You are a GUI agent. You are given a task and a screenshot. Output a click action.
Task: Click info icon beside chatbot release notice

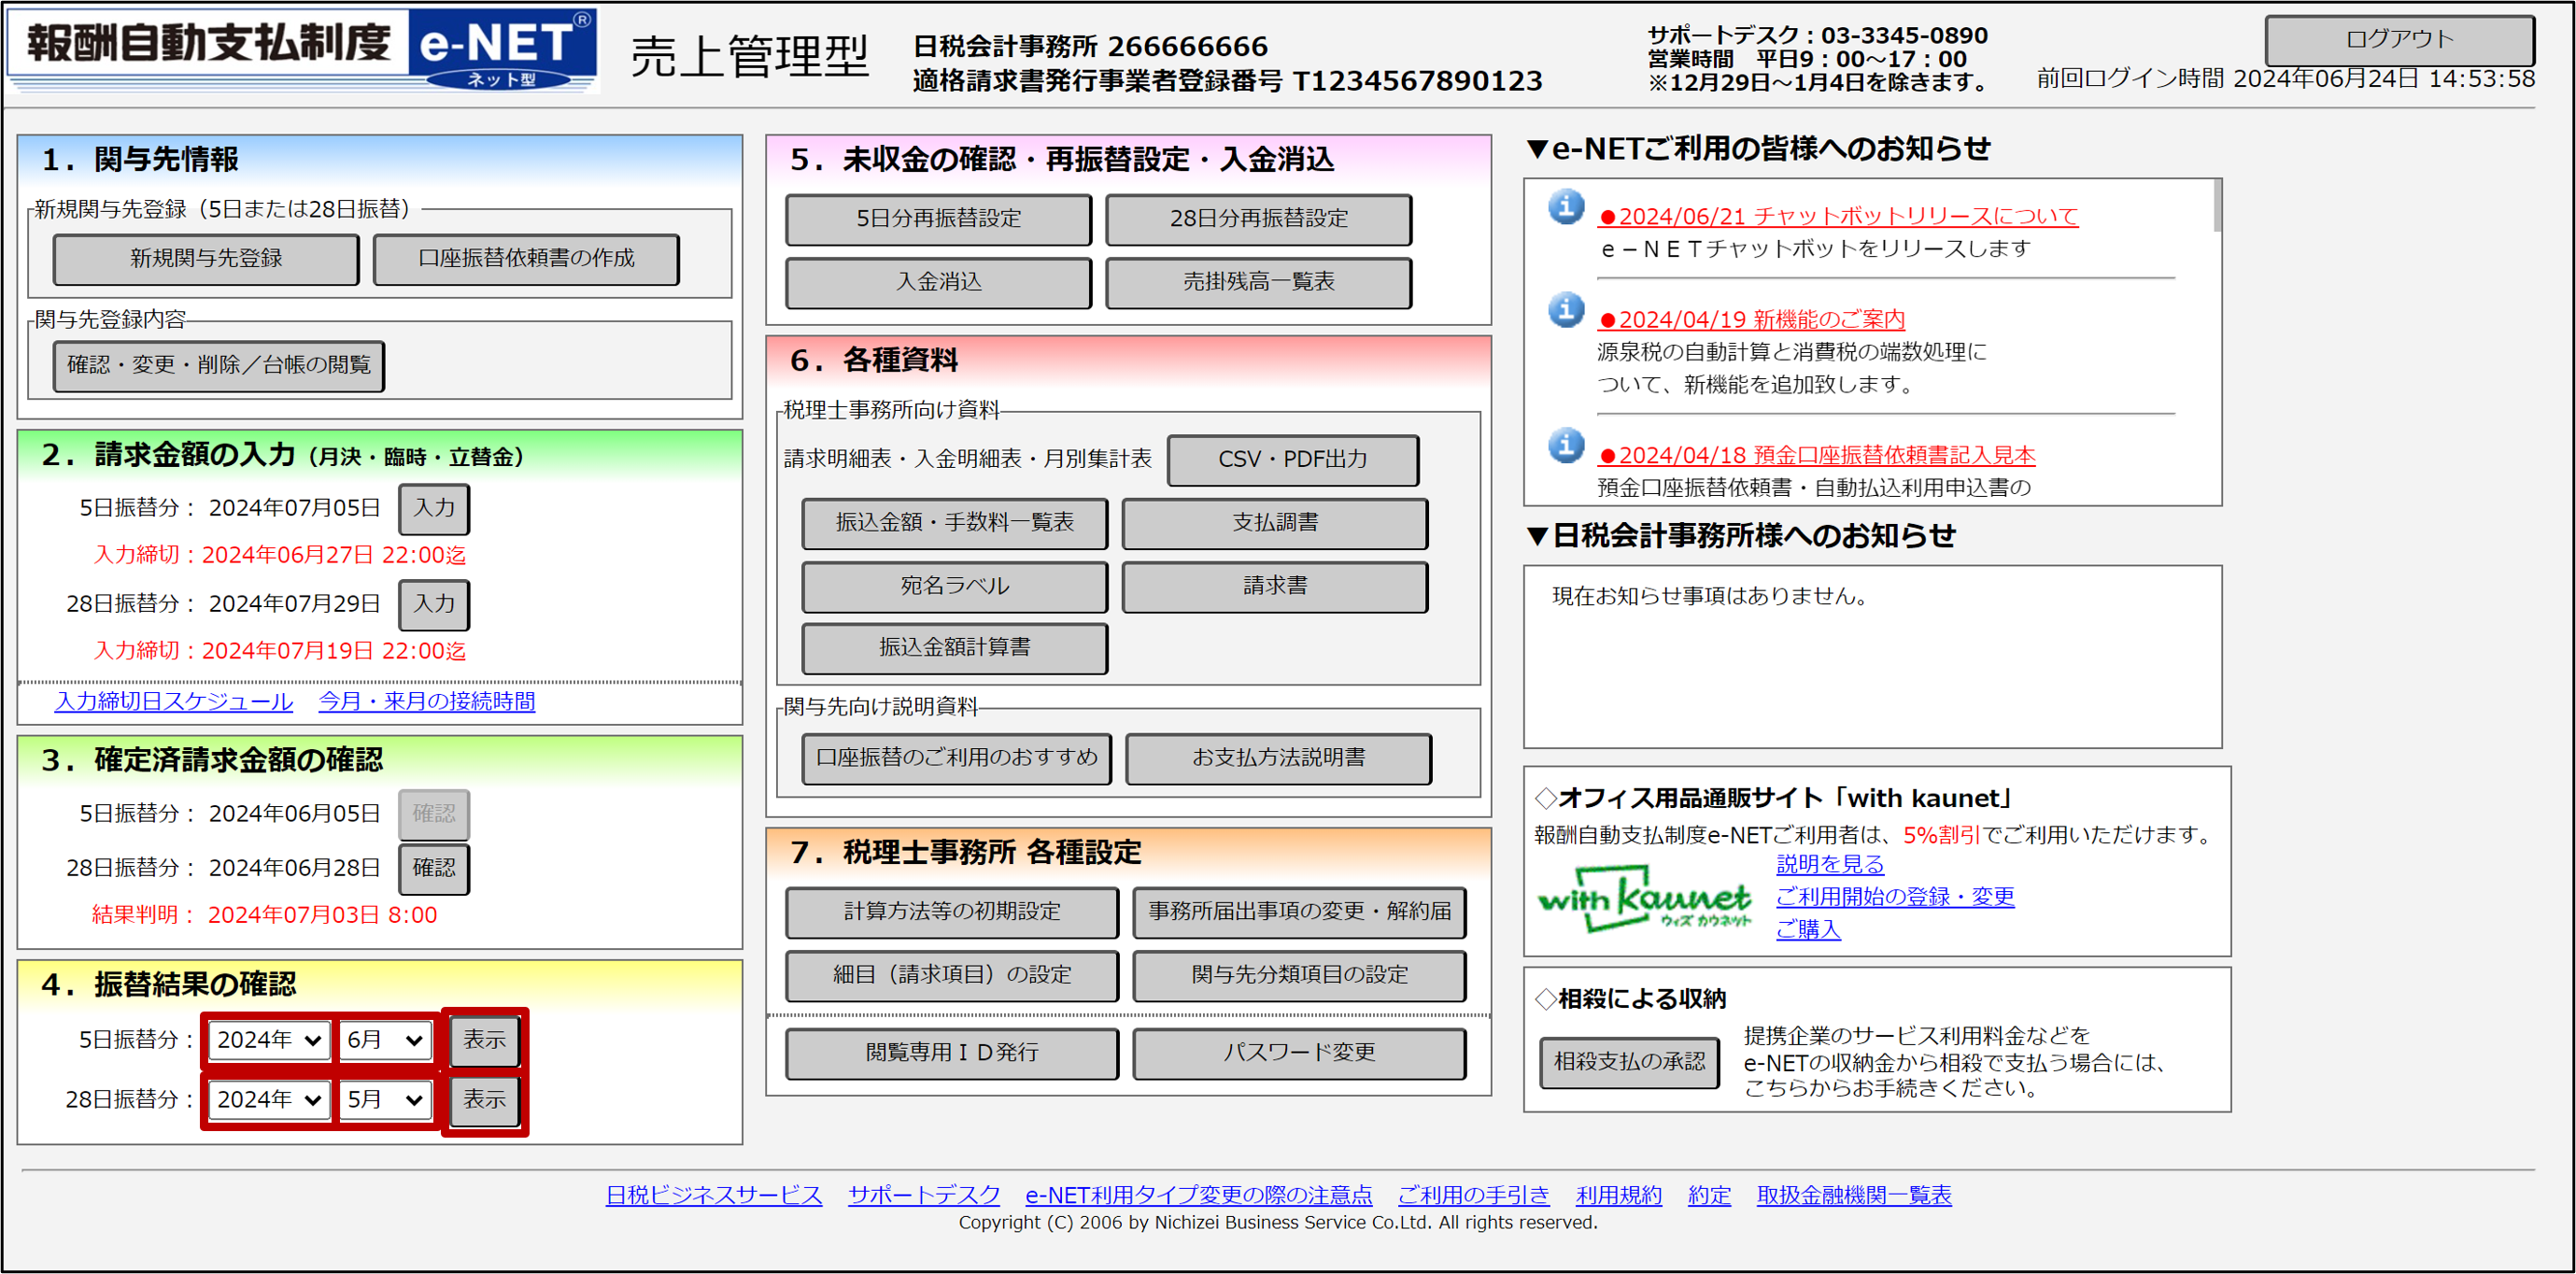[1566, 207]
